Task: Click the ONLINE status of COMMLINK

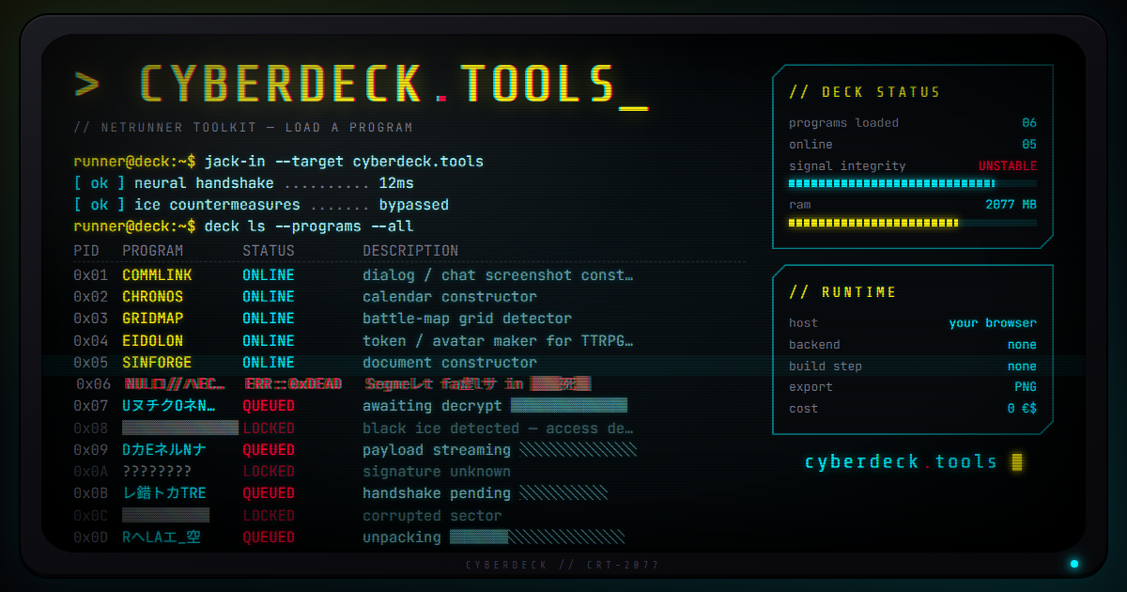Action: click(x=269, y=275)
